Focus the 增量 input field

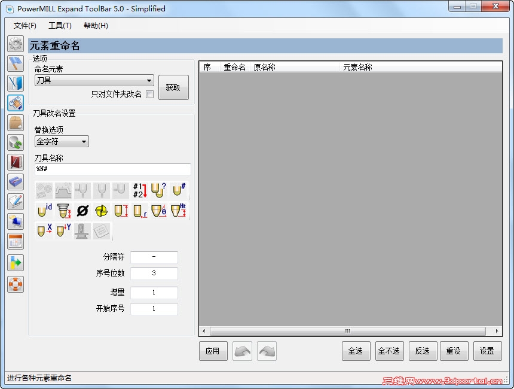tap(154, 293)
